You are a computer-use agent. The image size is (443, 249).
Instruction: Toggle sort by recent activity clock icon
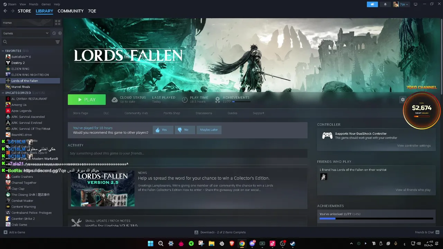(54, 33)
